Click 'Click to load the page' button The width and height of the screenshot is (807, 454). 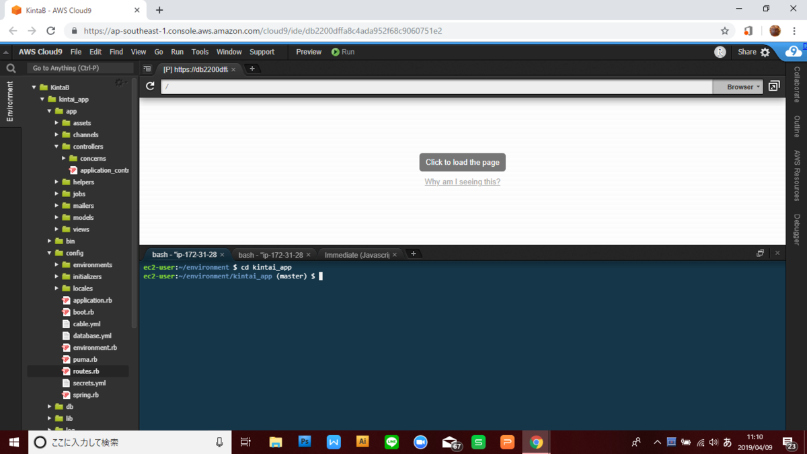pyautogui.click(x=463, y=162)
